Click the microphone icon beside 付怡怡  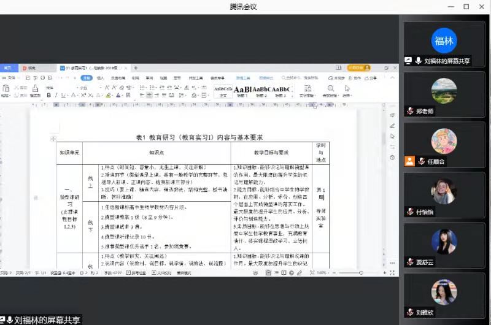(410, 212)
